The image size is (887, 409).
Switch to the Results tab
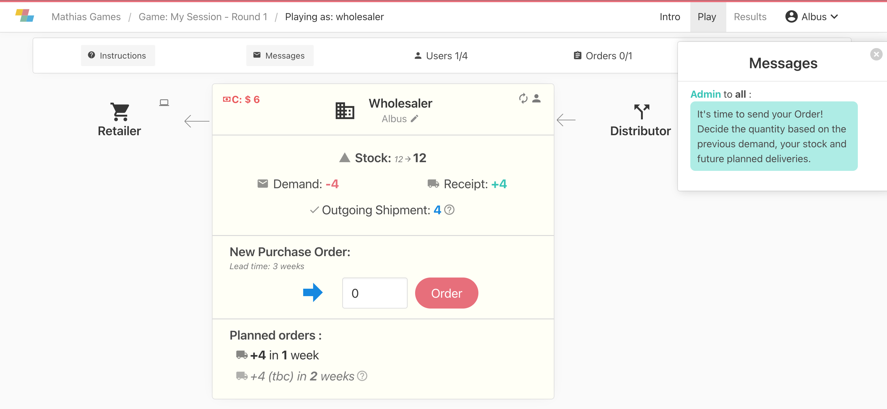[750, 16]
